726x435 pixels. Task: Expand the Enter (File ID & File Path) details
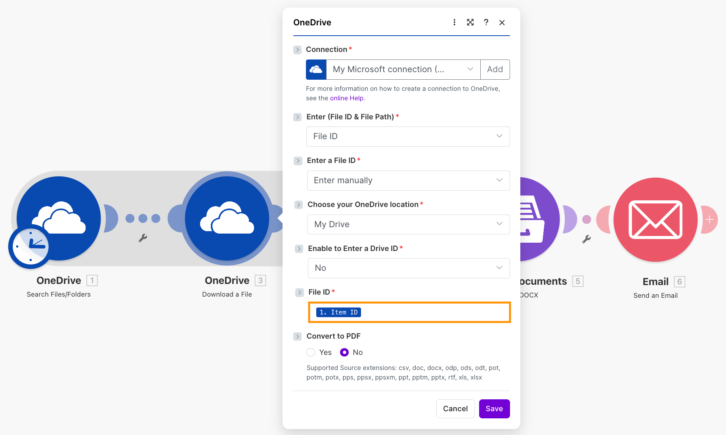tap(298, 117)
